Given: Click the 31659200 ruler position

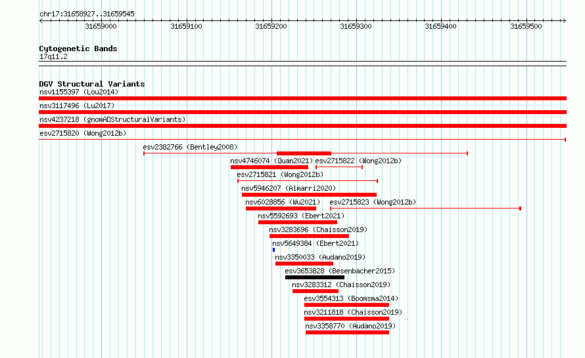Looking at the screenshot, I should pos(271,26).
